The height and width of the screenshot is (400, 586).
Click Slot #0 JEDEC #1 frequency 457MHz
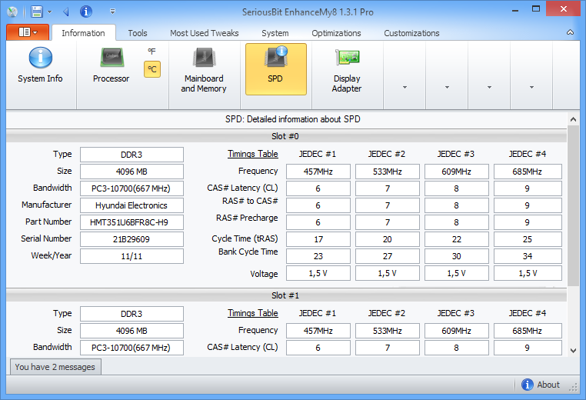point(318,172)
